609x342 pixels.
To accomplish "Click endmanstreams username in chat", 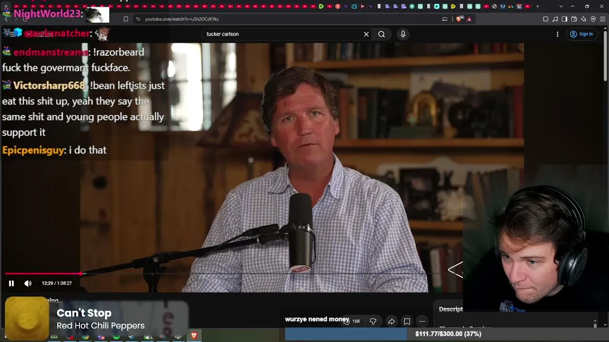I will click(50, 52).
